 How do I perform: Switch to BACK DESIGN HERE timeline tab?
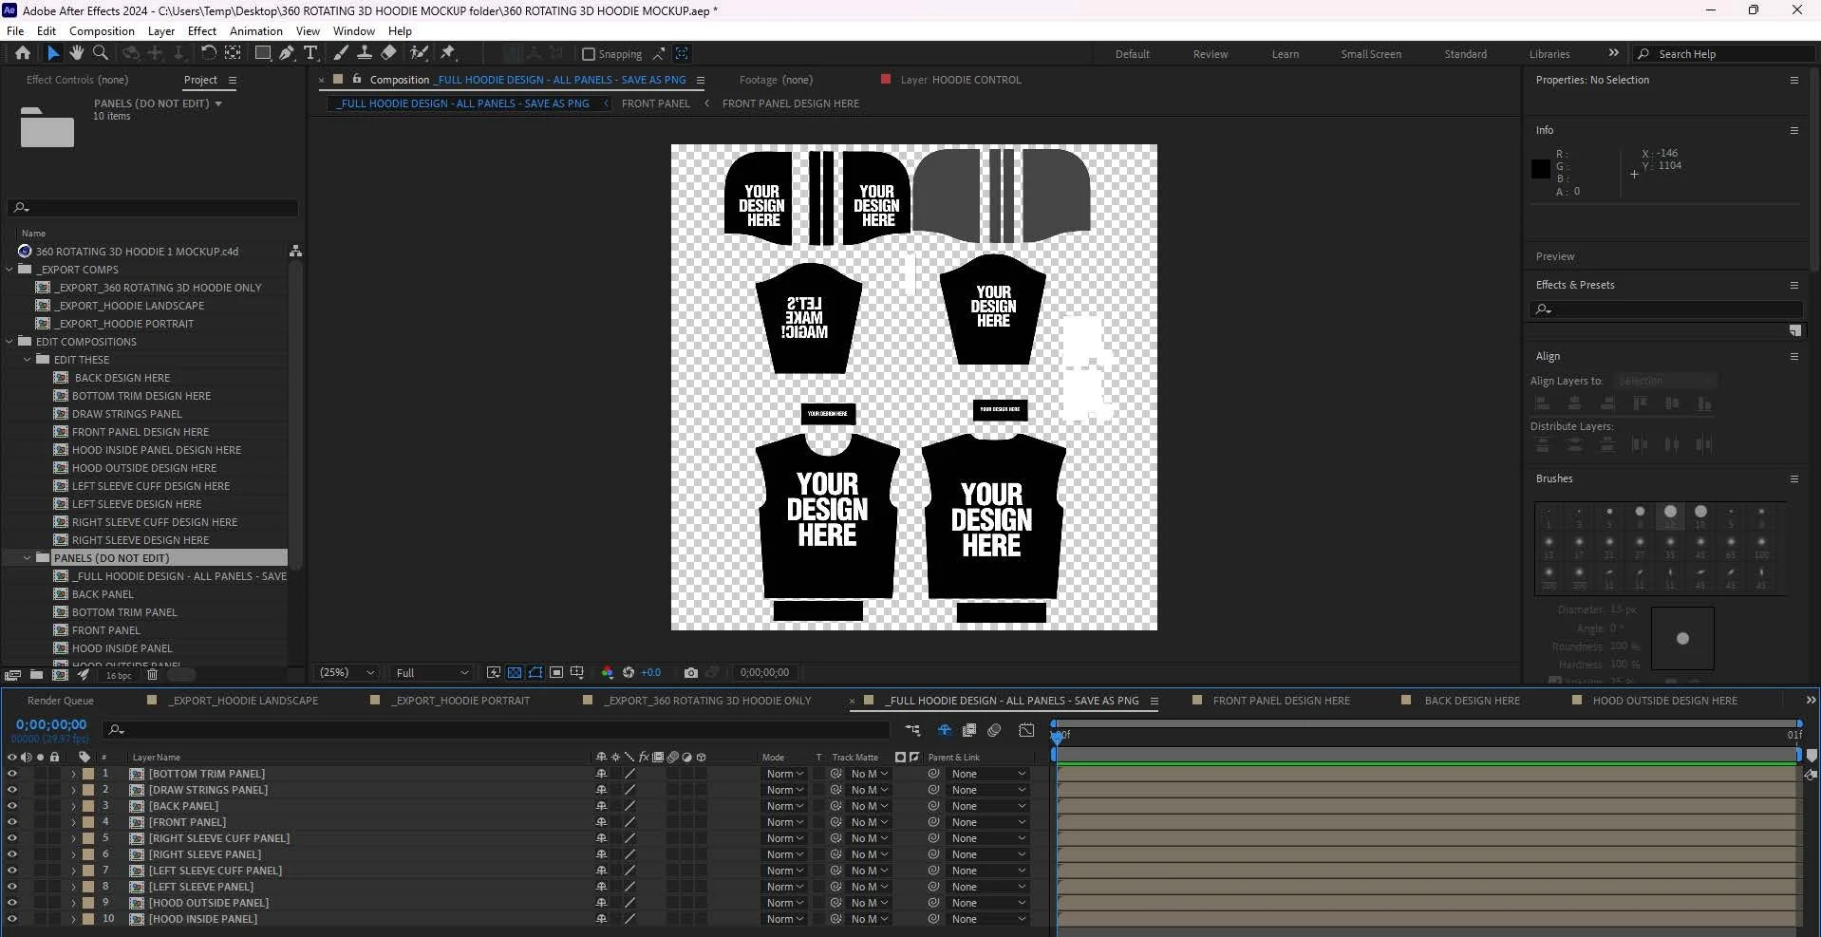click(1472, 701)
